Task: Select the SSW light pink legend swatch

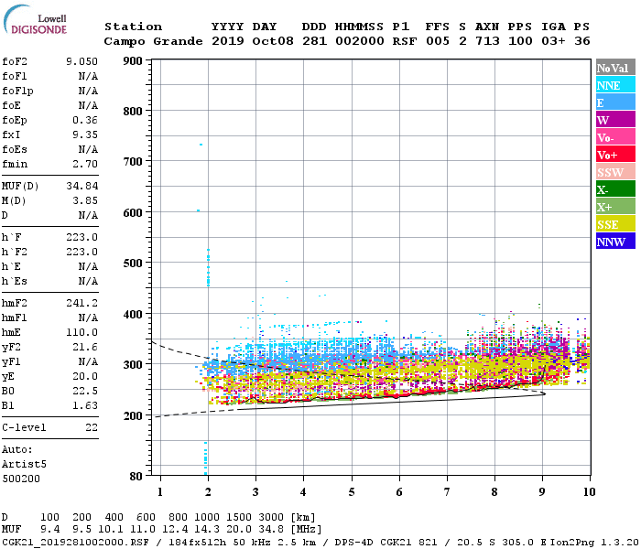Action: 615,172
